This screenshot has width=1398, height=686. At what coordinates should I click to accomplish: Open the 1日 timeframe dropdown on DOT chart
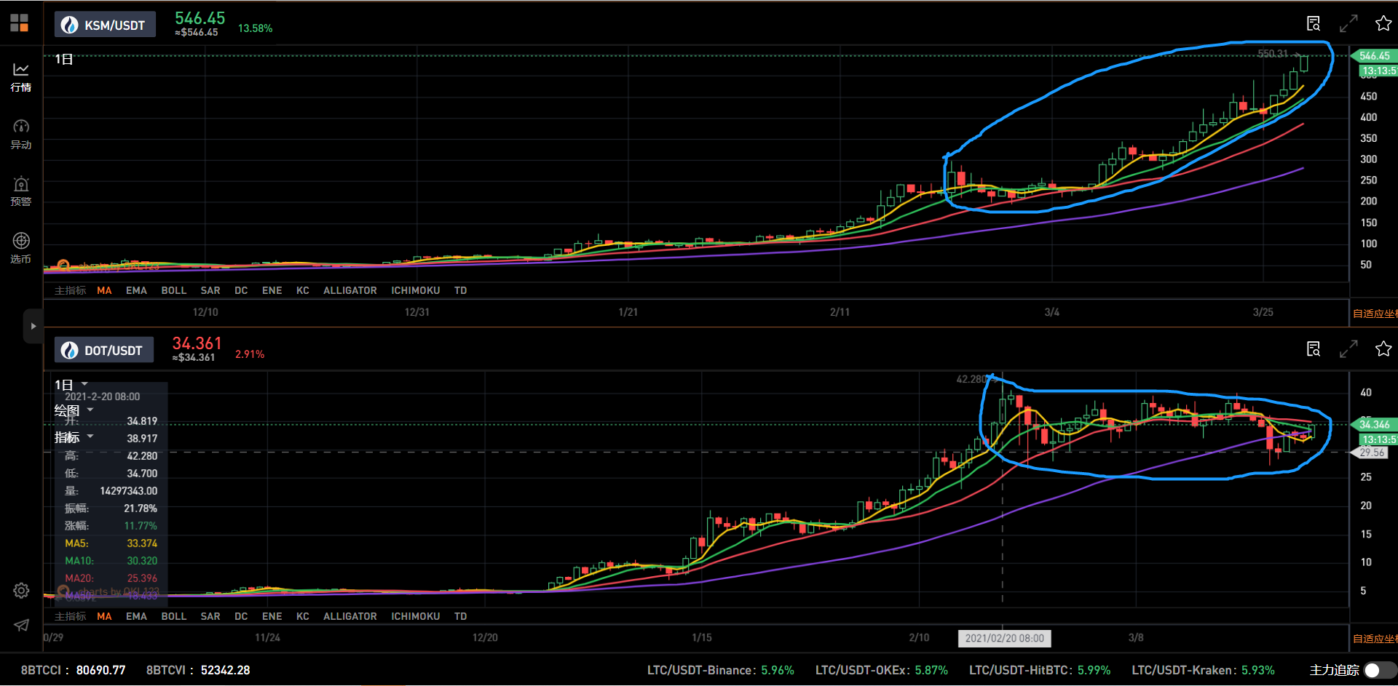[x=71, y=384]
